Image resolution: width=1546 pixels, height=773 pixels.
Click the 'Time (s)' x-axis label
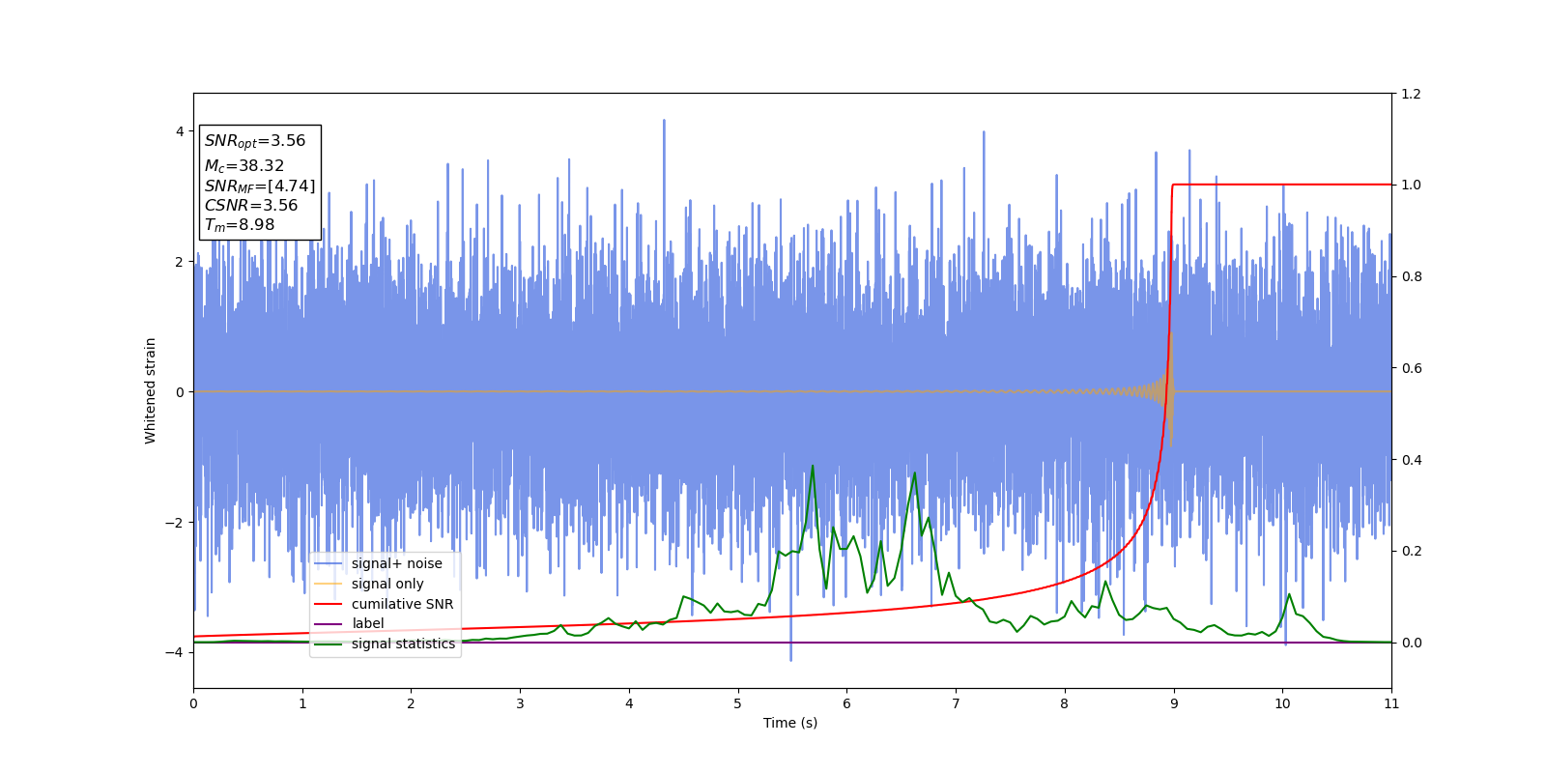790,723
